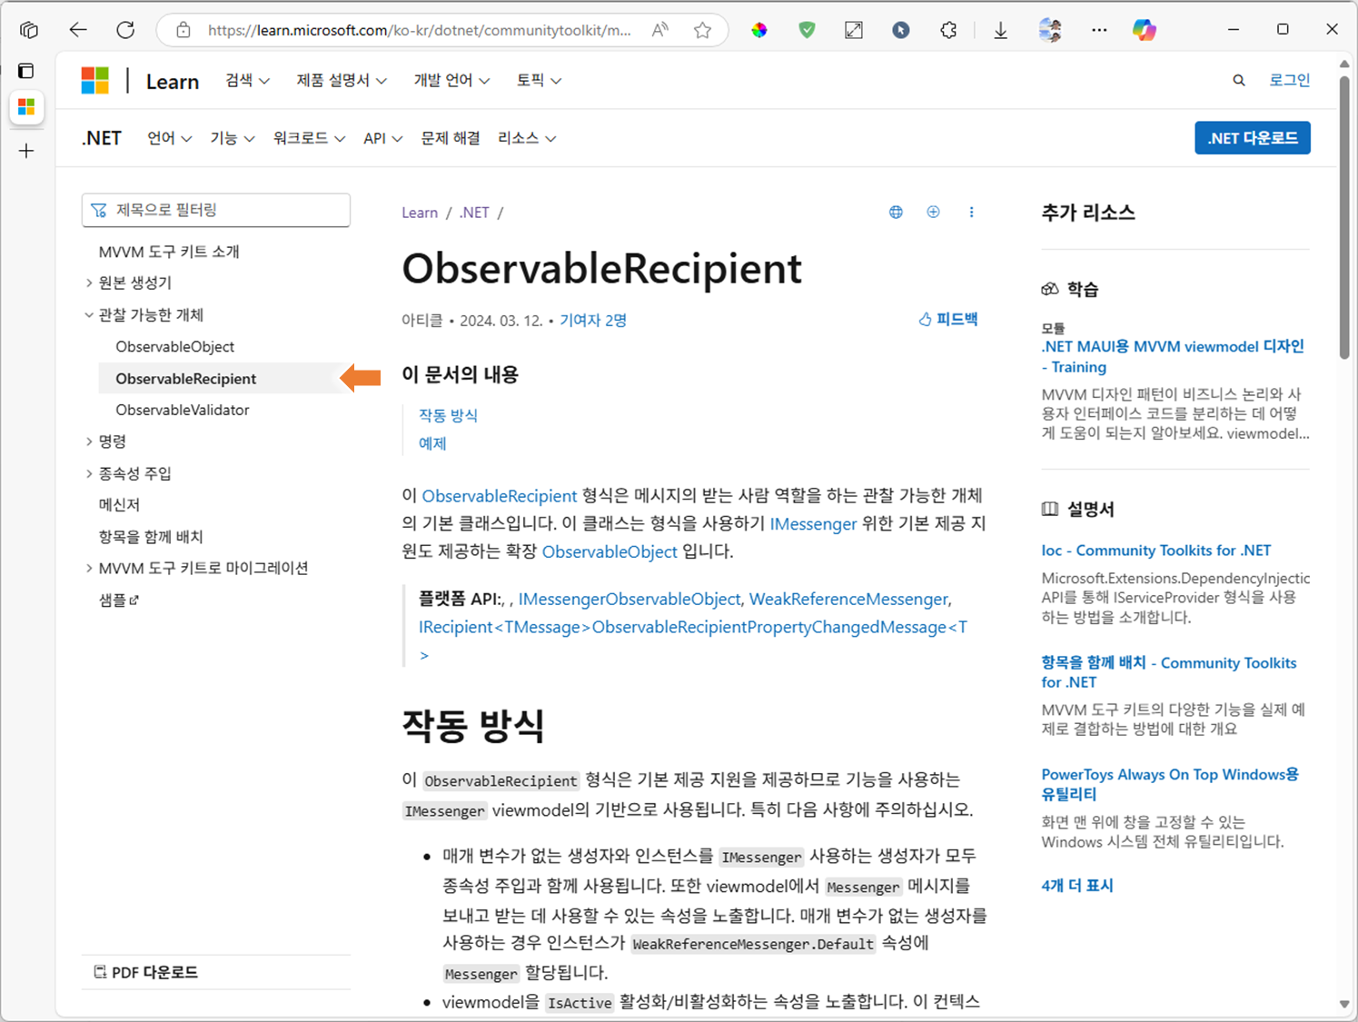
Task: Jump to 예제 section link
Action: (x=432, y=443)
